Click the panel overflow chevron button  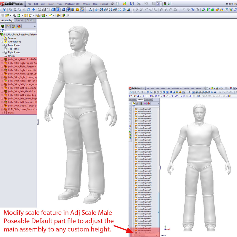point(34,26)
